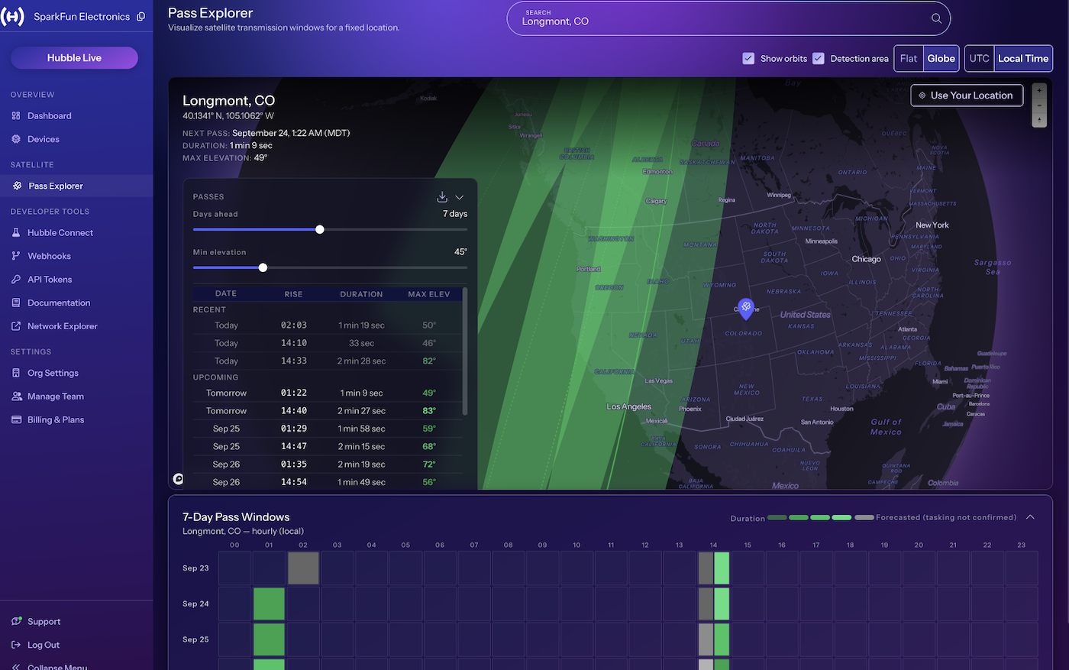
Task: Select the Sep 25 pass cell at hour 01
Action: [x=269, y=639]
